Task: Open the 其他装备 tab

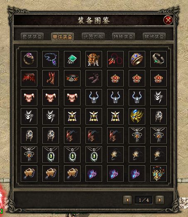Action: click(x=154, y=37)
